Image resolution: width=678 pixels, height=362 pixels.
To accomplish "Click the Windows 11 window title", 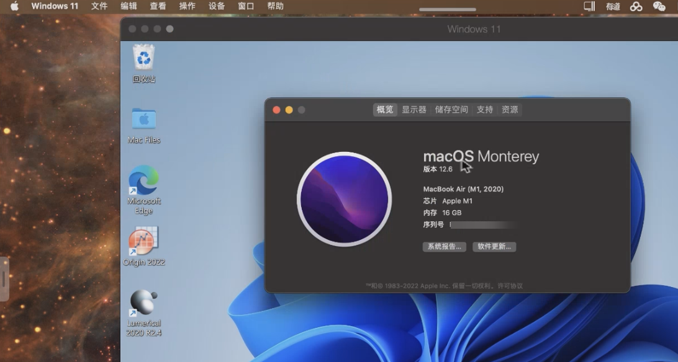I will [x=474, y=29].
